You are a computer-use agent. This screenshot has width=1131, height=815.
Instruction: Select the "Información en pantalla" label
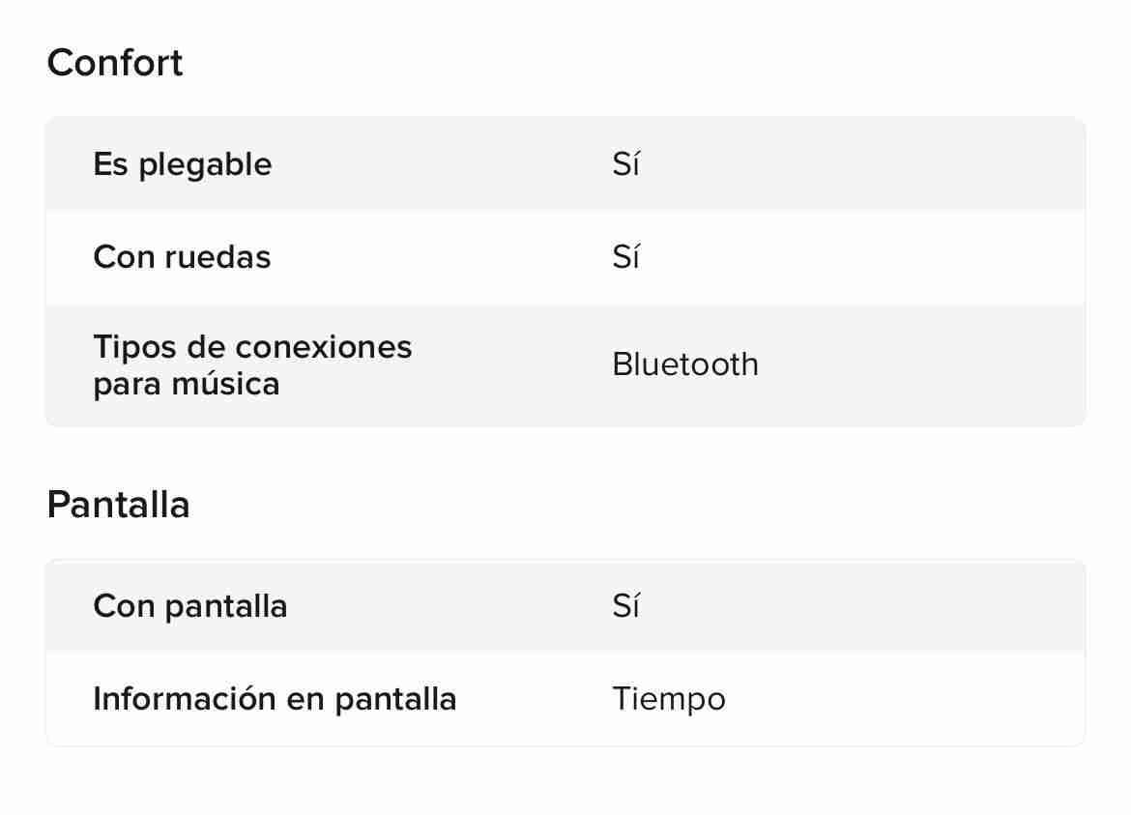[x=275, y=699]
